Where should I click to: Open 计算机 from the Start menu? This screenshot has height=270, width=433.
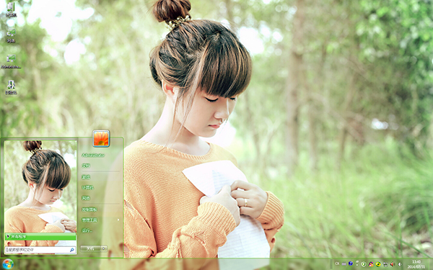87,188
